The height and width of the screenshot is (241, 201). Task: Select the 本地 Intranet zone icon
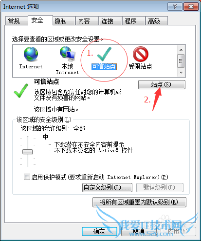tap(68, 54)
